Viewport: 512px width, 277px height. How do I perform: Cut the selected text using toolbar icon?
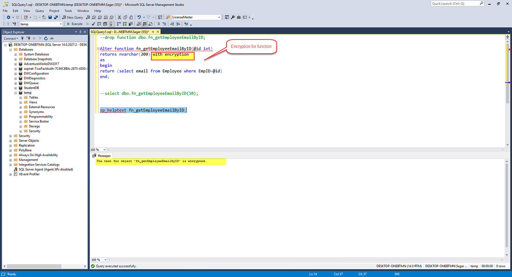point(119,17)
